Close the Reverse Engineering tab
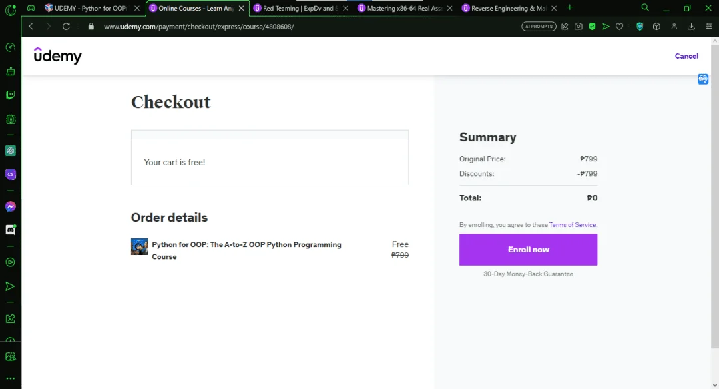Image resolution: width=719 pixels, height=389 pixels. (x=554, y=8)
